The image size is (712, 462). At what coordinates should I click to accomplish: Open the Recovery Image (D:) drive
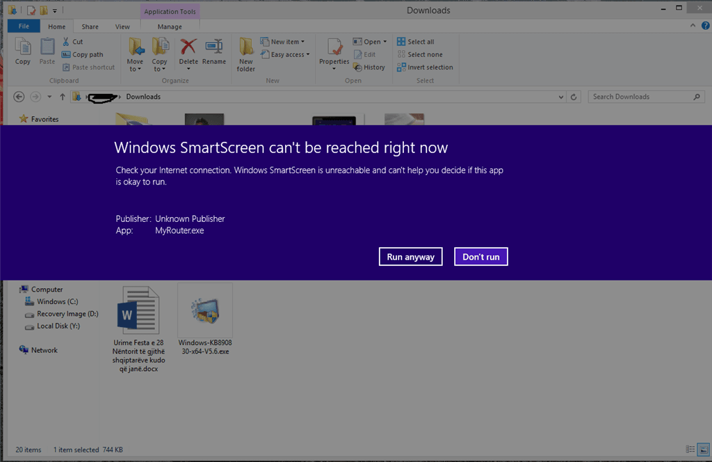(x=61, y=314)
